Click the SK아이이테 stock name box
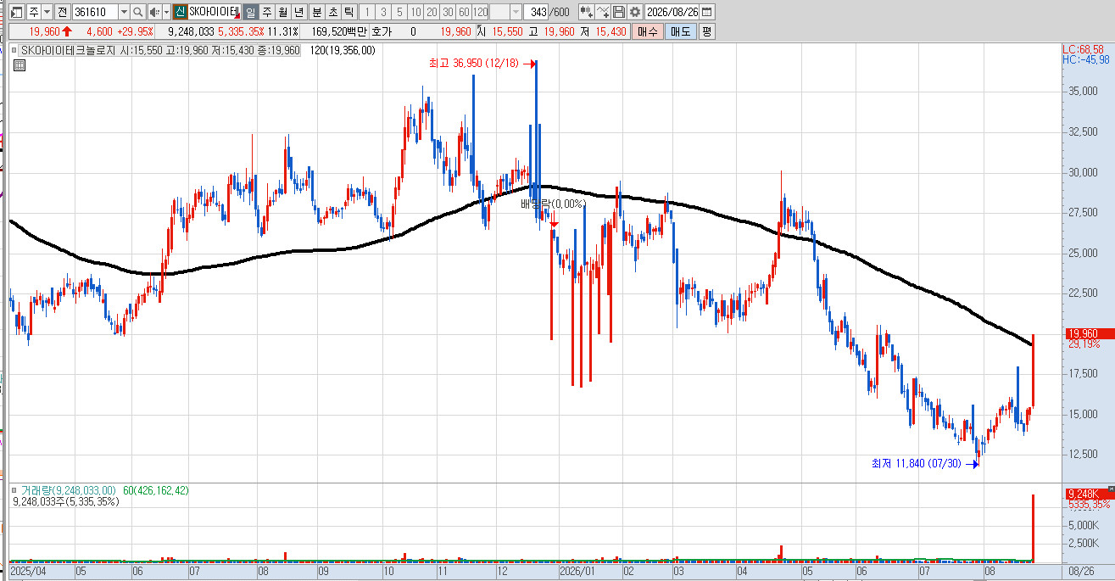The width and height of the screenshot is (1115, 581). (215, 12)
